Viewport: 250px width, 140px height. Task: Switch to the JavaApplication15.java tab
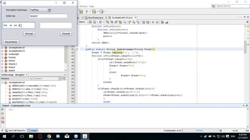pos(122,17)
